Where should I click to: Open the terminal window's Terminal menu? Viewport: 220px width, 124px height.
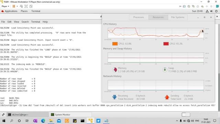pyautogui.click(x=35, y=22)
